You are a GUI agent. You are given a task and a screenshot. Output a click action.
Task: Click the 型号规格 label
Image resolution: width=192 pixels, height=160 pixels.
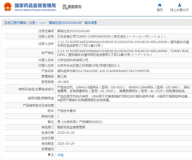(48, 82)
